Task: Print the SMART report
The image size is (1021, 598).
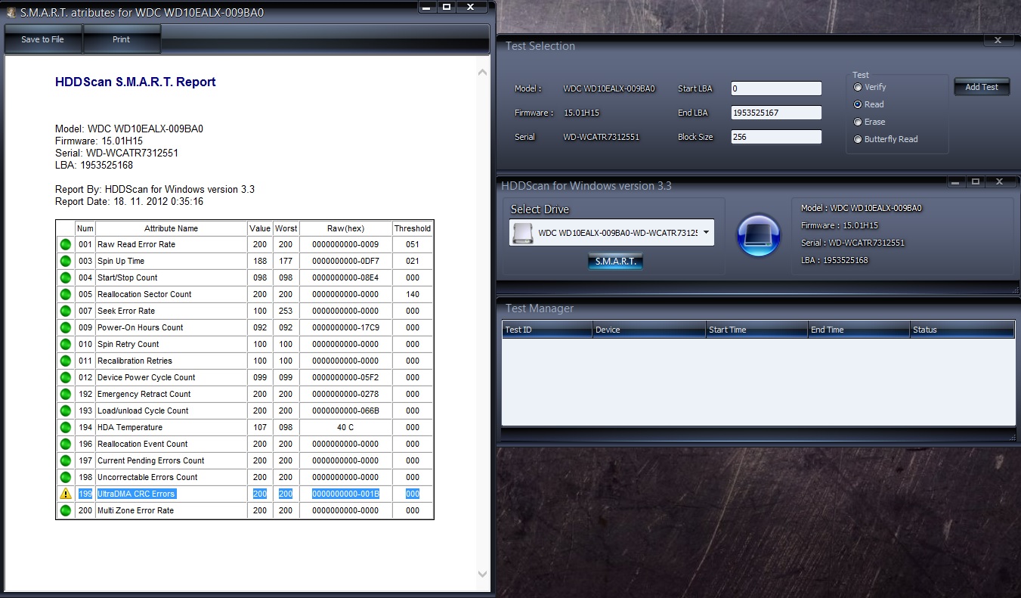Action: click(x=122, y=39)
